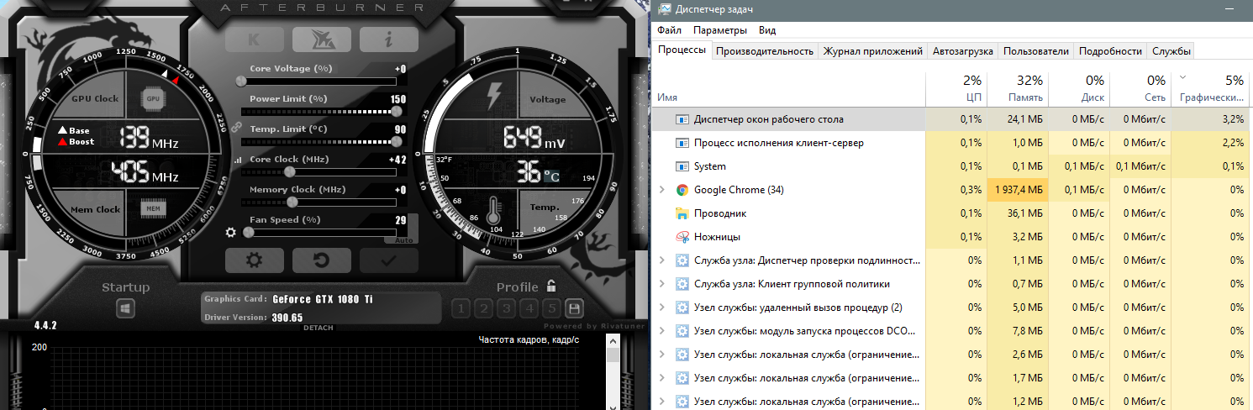The width and height of the screenshot is (1253, 410).
Task: Toggle the power and temp limit link icon
Action: click(236, 128)
